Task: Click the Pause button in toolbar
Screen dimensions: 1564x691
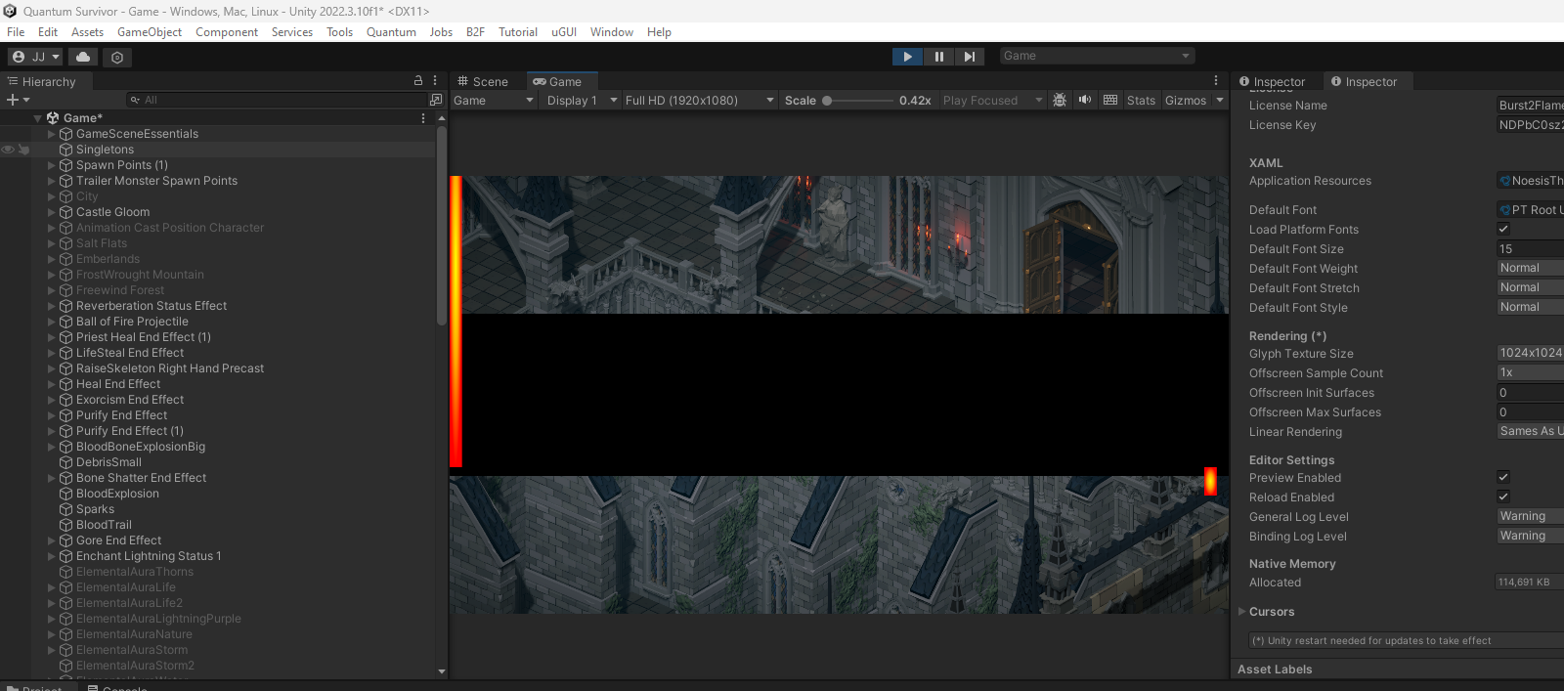Action: [938, 57]
